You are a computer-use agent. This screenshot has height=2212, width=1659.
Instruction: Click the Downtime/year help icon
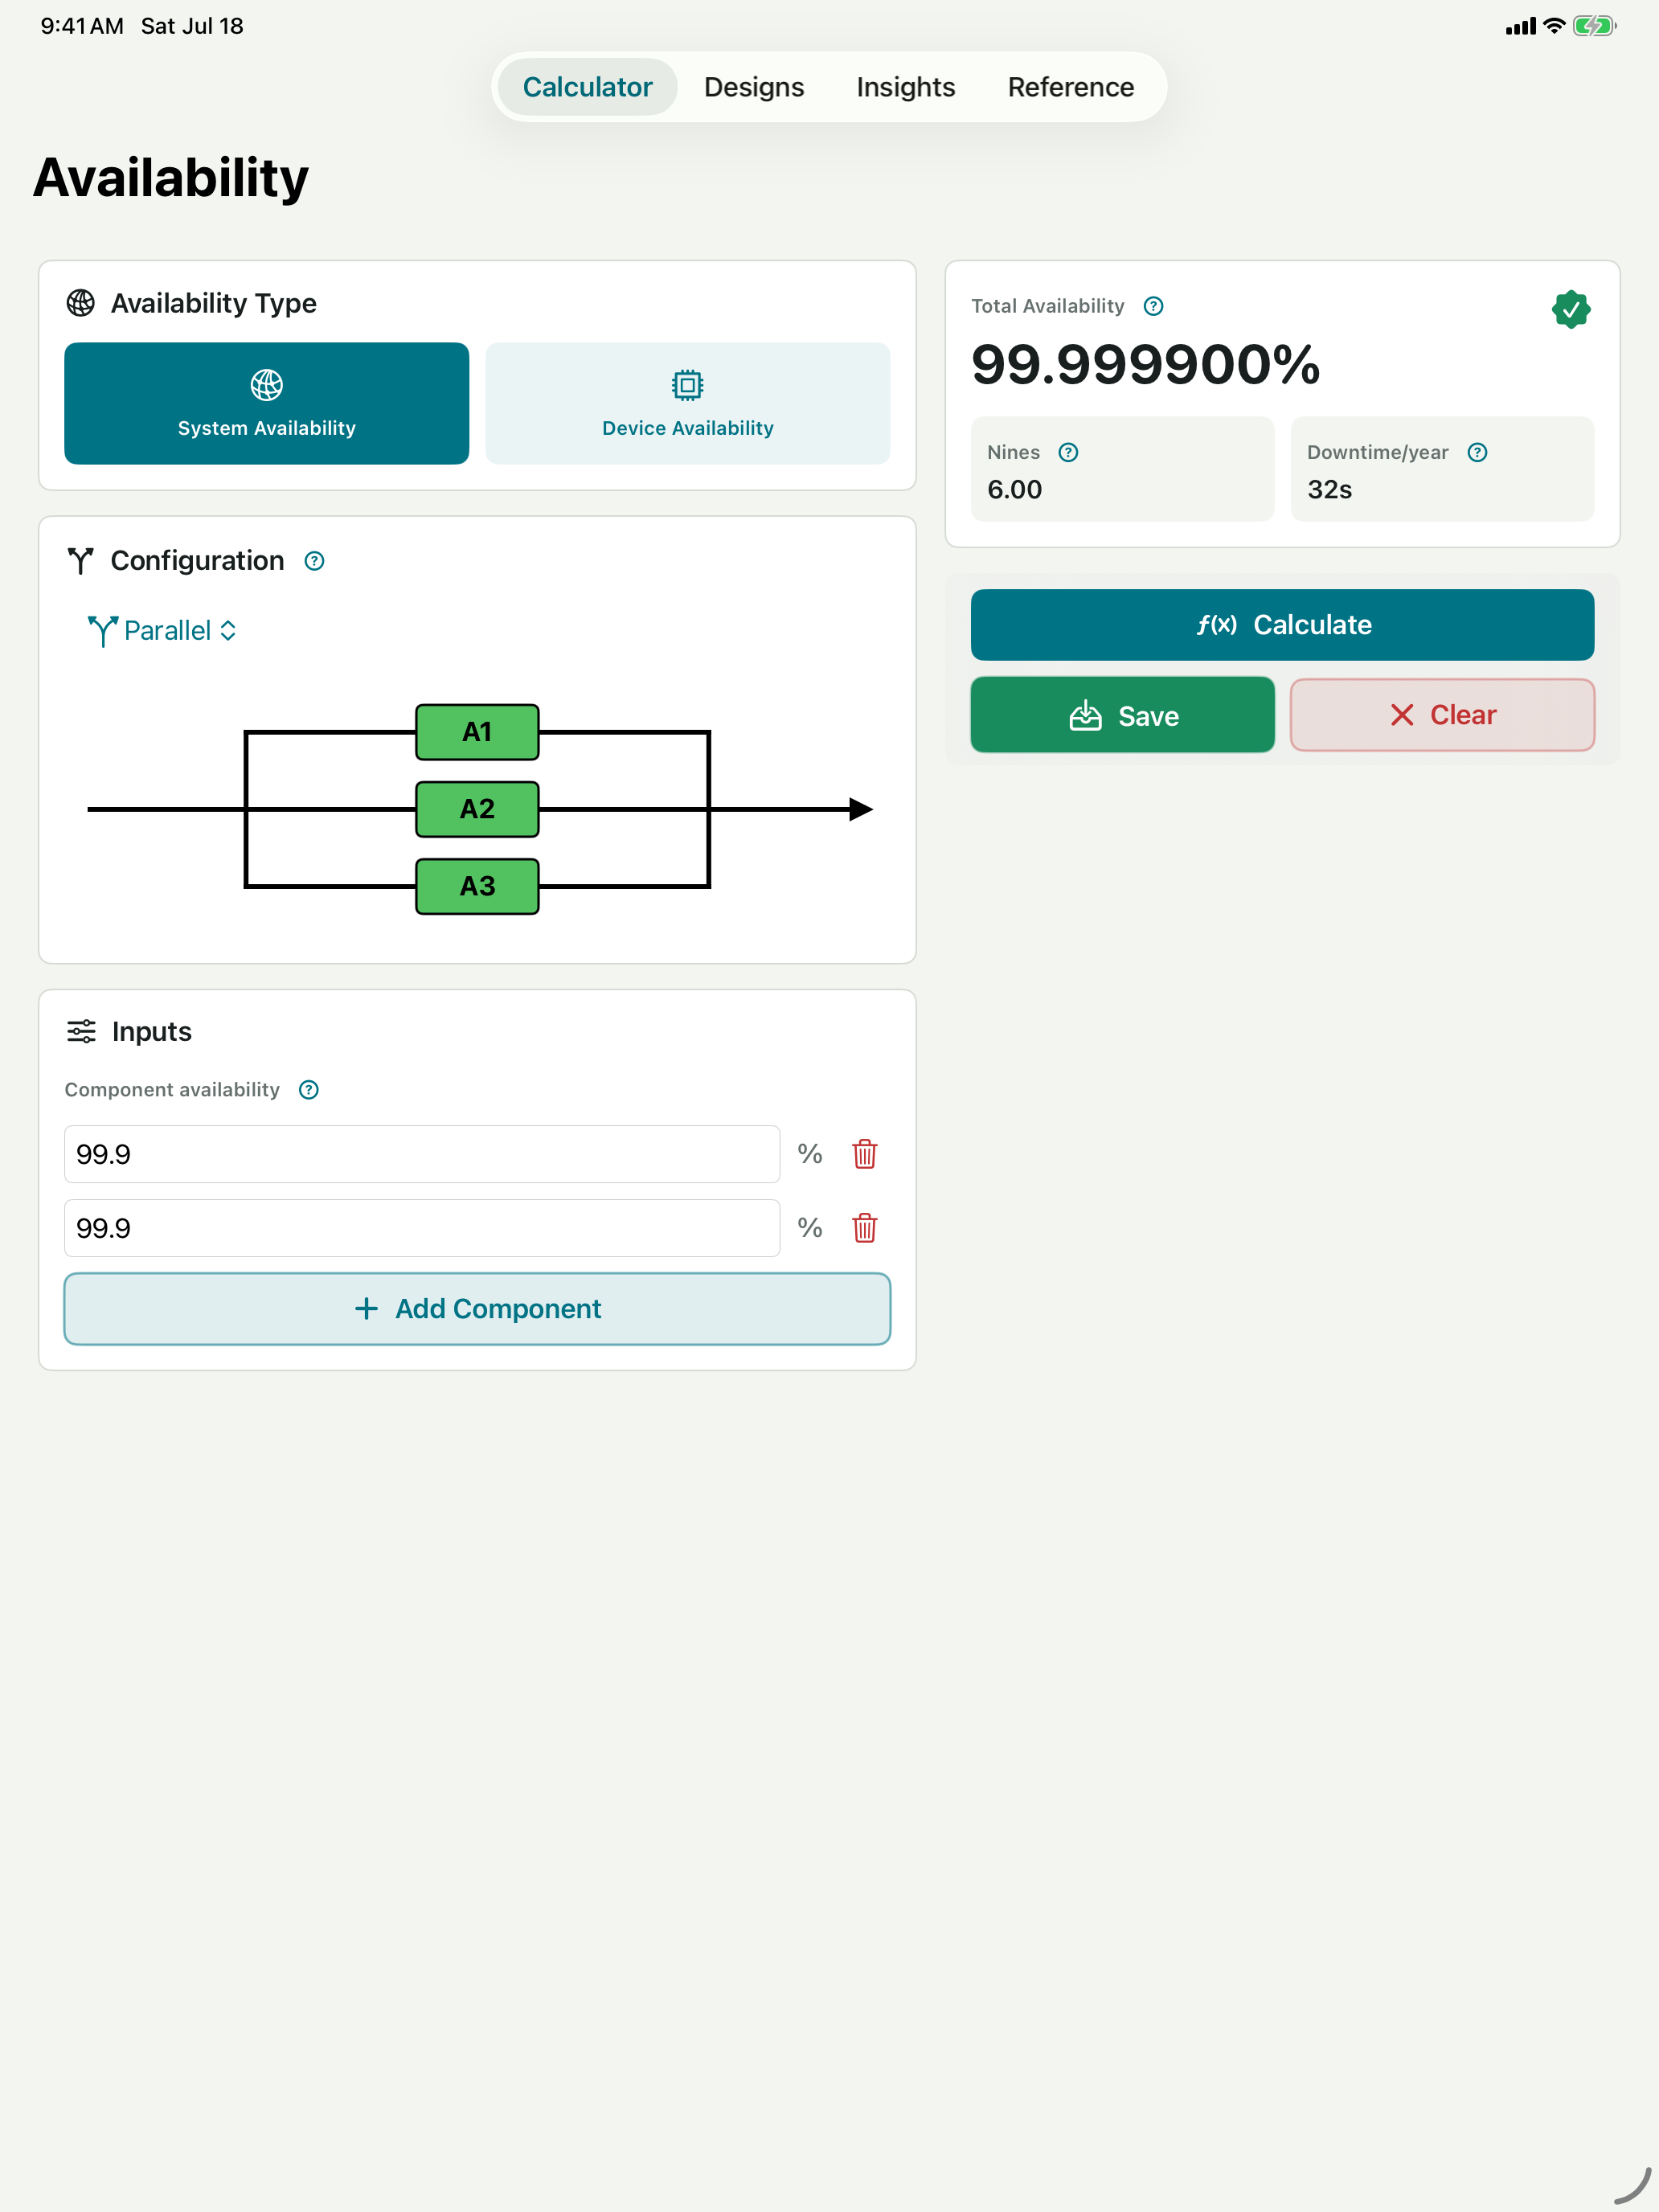coord(1477,452)
